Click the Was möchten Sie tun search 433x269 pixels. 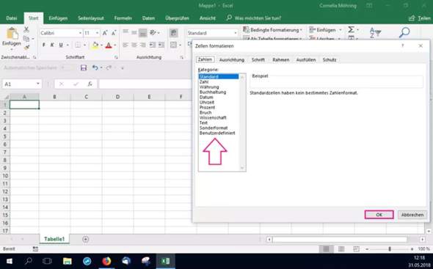pyautogui.click(x=253, y=18)
